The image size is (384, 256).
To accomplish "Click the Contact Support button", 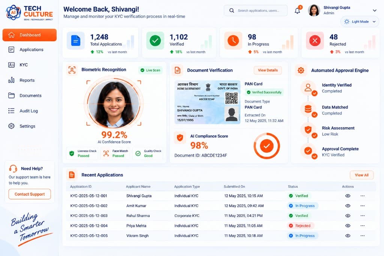I will click(30, 194).
